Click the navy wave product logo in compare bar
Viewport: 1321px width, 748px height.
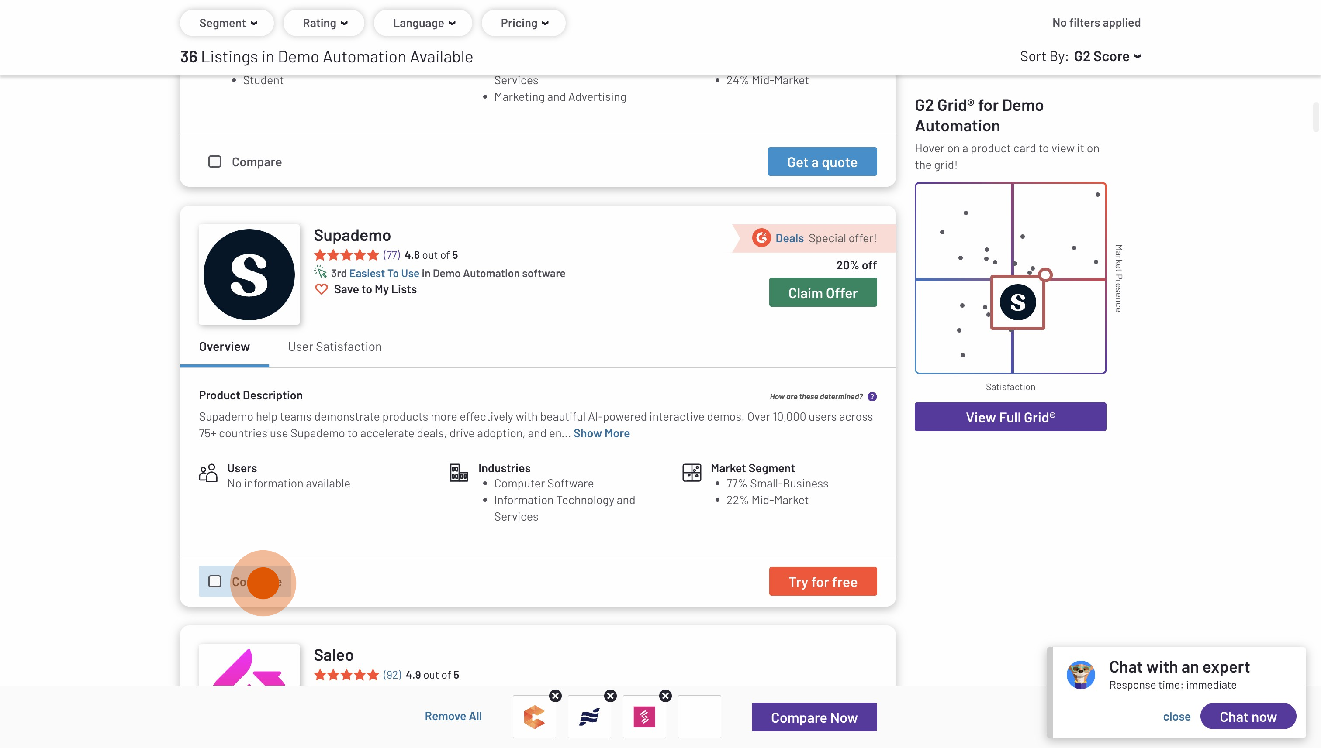(589, 717)
